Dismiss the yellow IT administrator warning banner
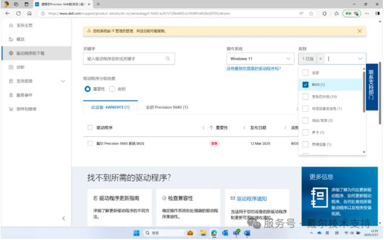 (x=360, y=31)
